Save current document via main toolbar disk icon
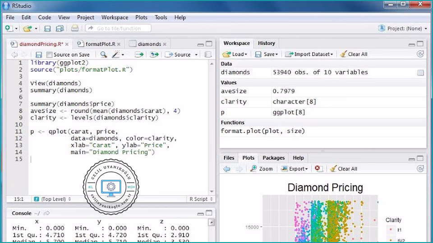433x243 pixels. pyautogui.click(x=47, y=28)
